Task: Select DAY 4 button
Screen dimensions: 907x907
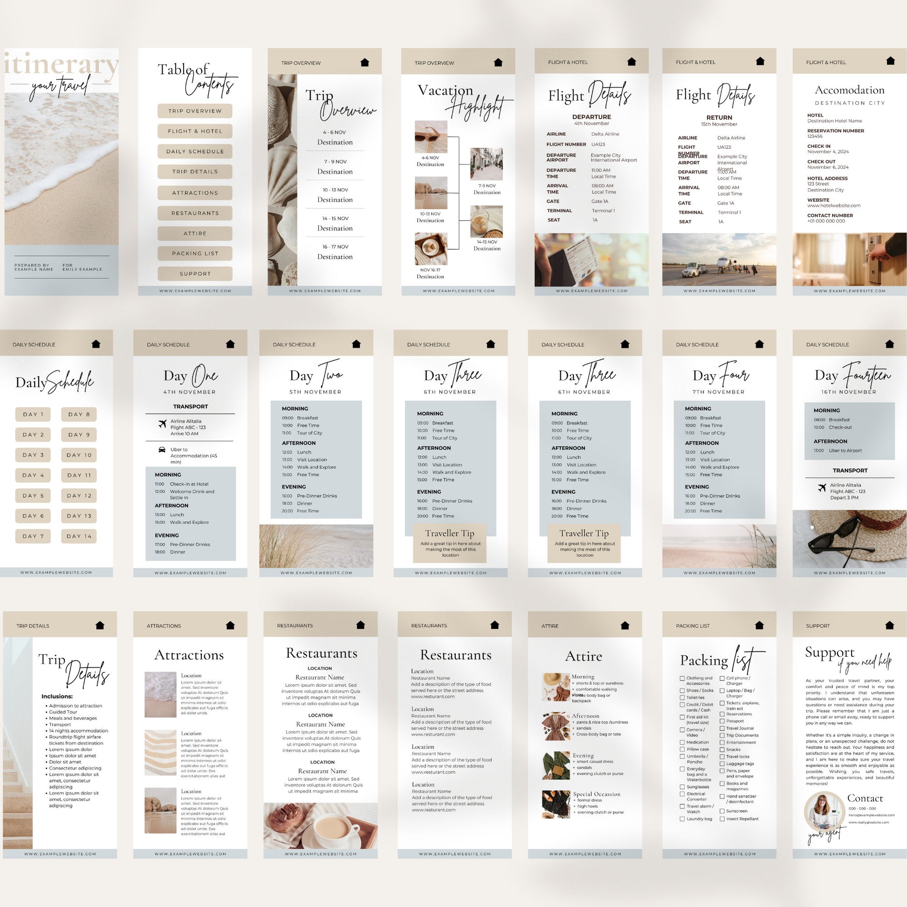Action: [33, 475]
